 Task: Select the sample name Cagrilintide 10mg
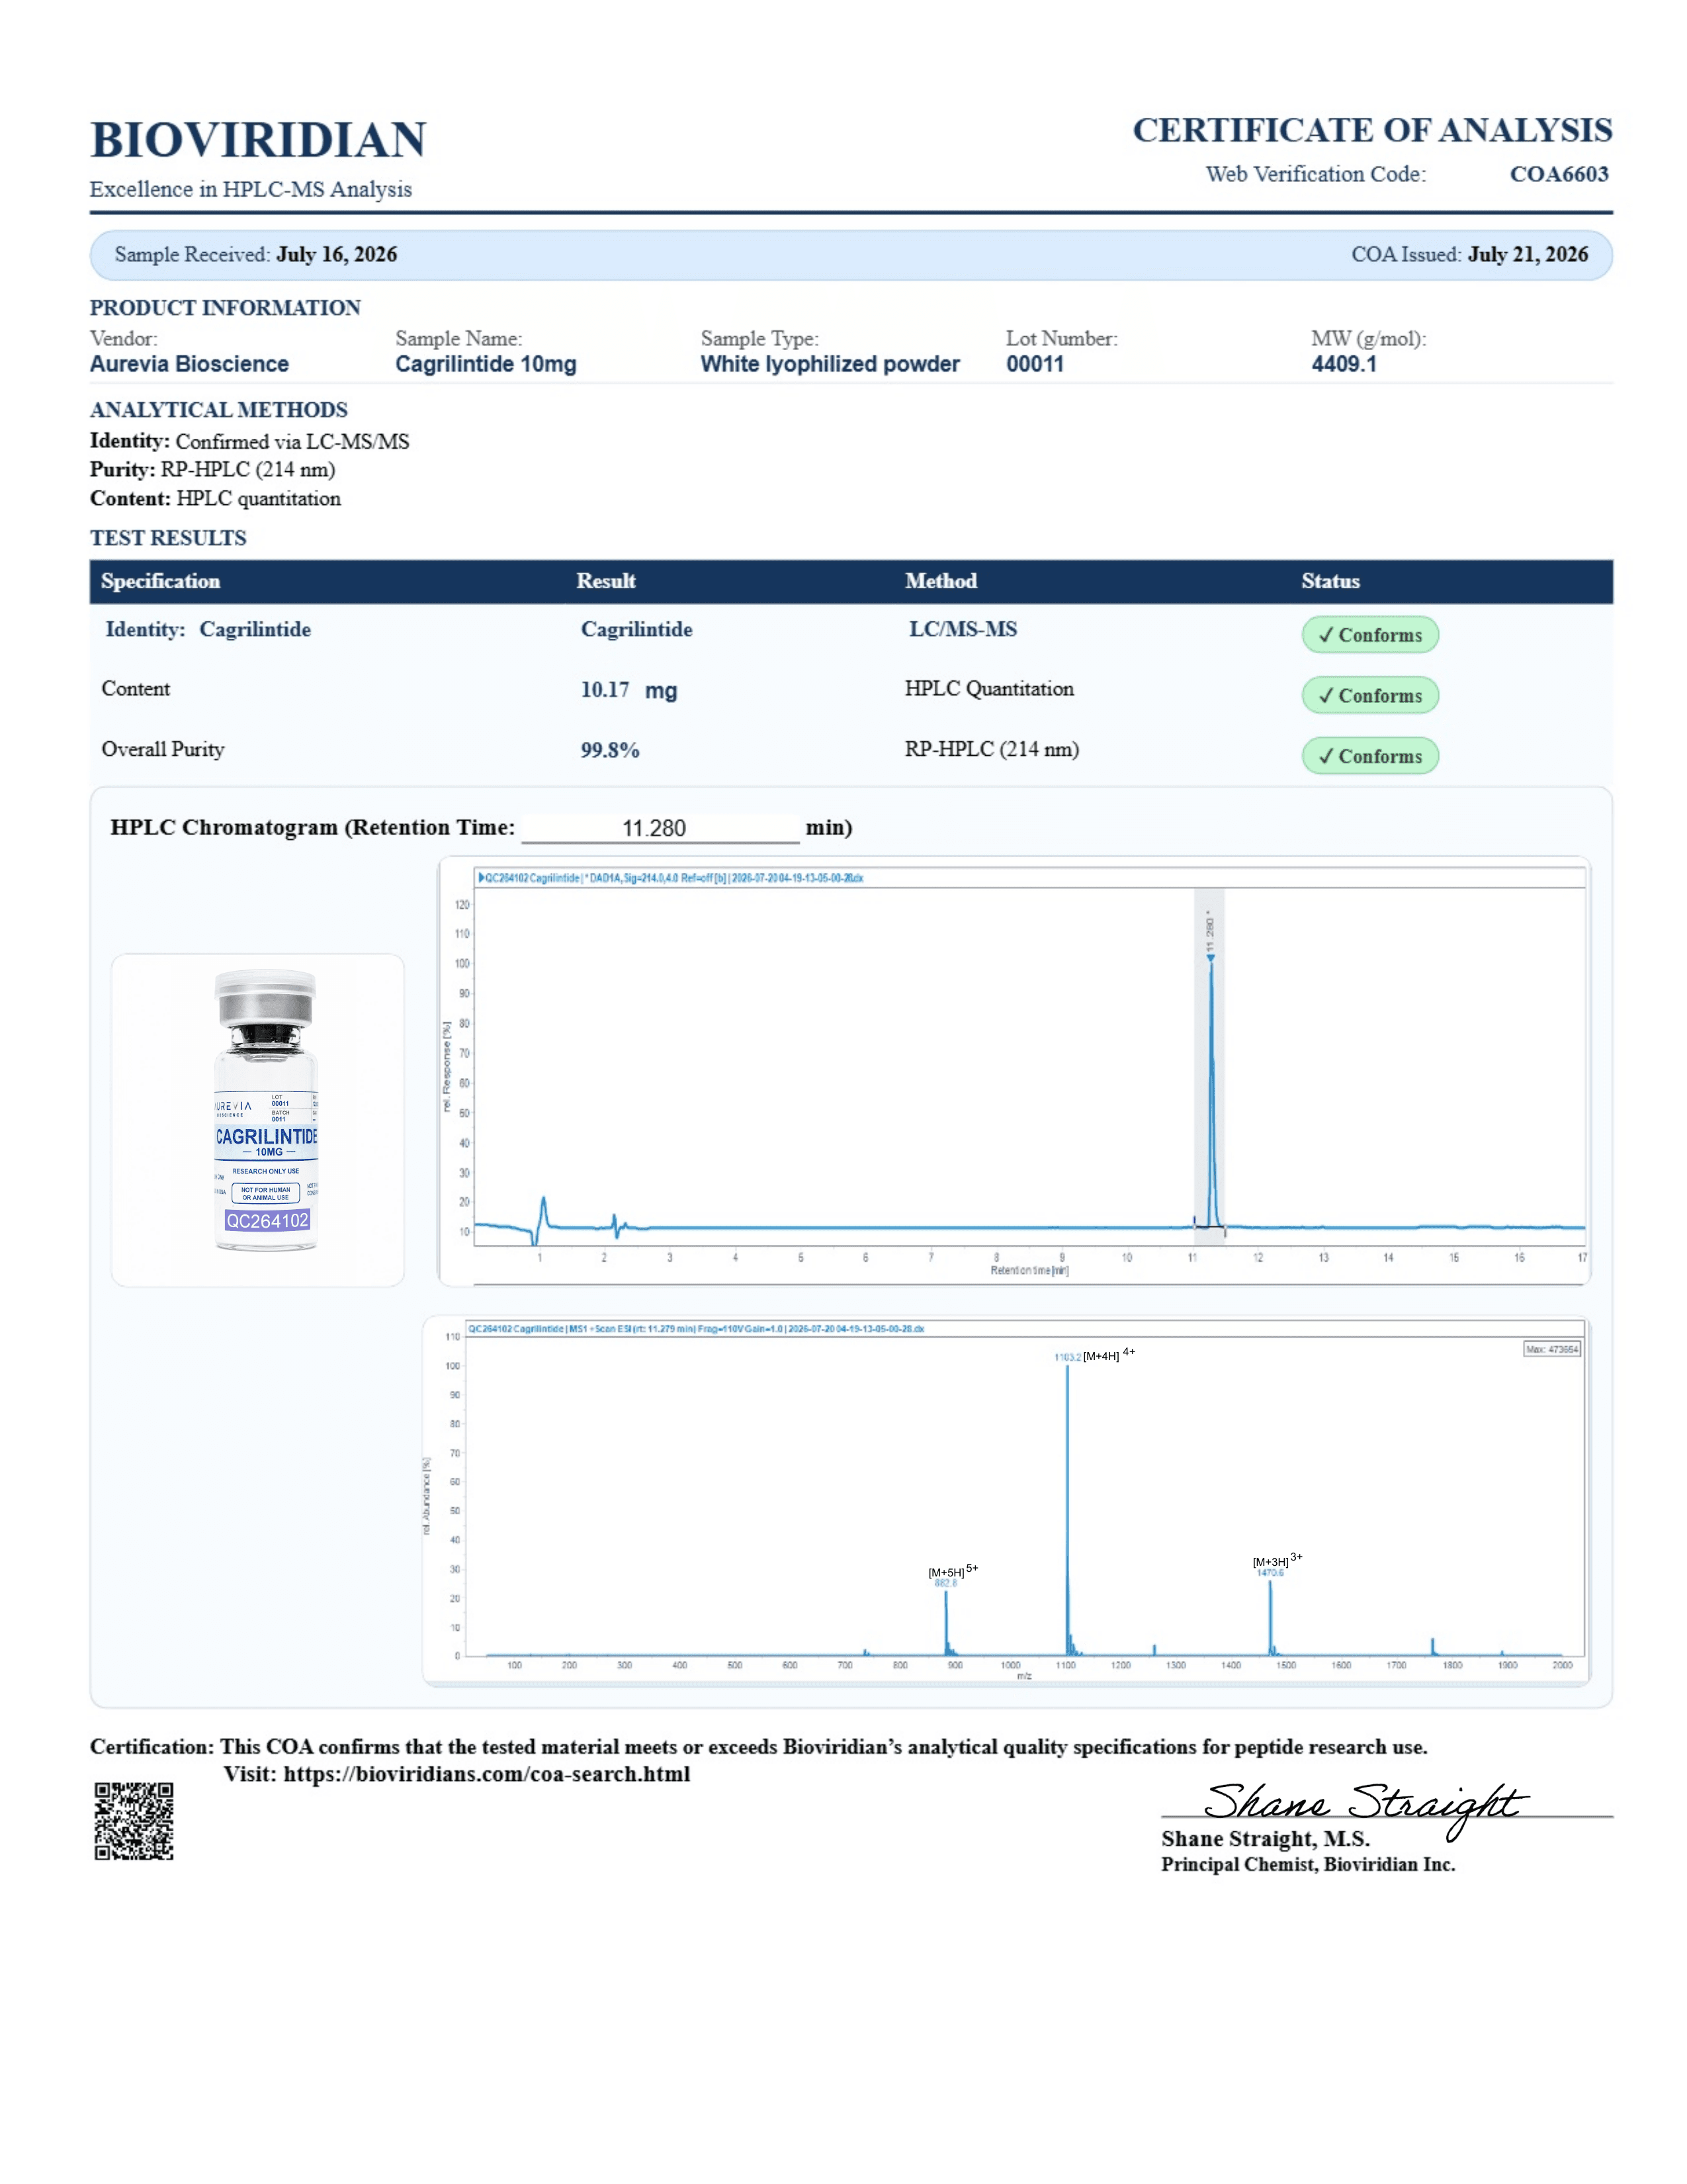[x=486, y=364]
